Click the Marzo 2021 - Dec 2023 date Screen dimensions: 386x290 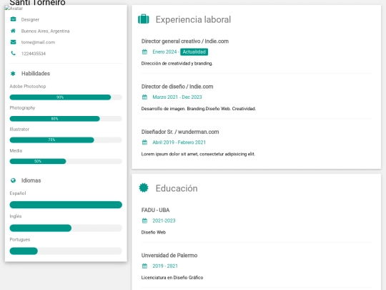coord(177,97)
